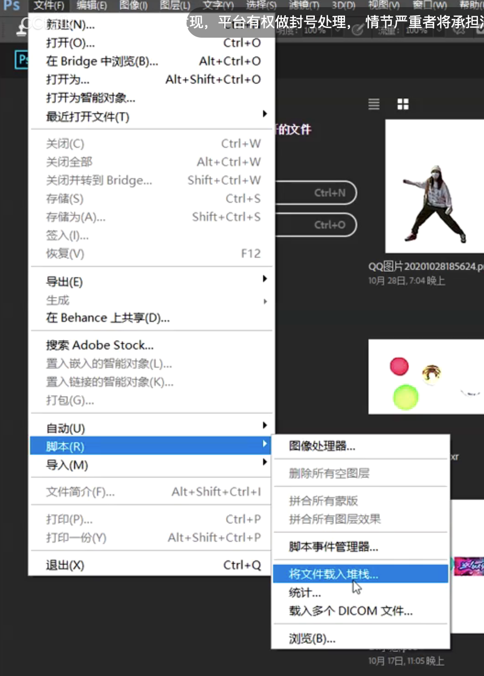This screenshot has width=484, height=676.
Task: Expand the 最近打开文件(T) submenu
Action: pyautogui.click(x=152, y=117)
